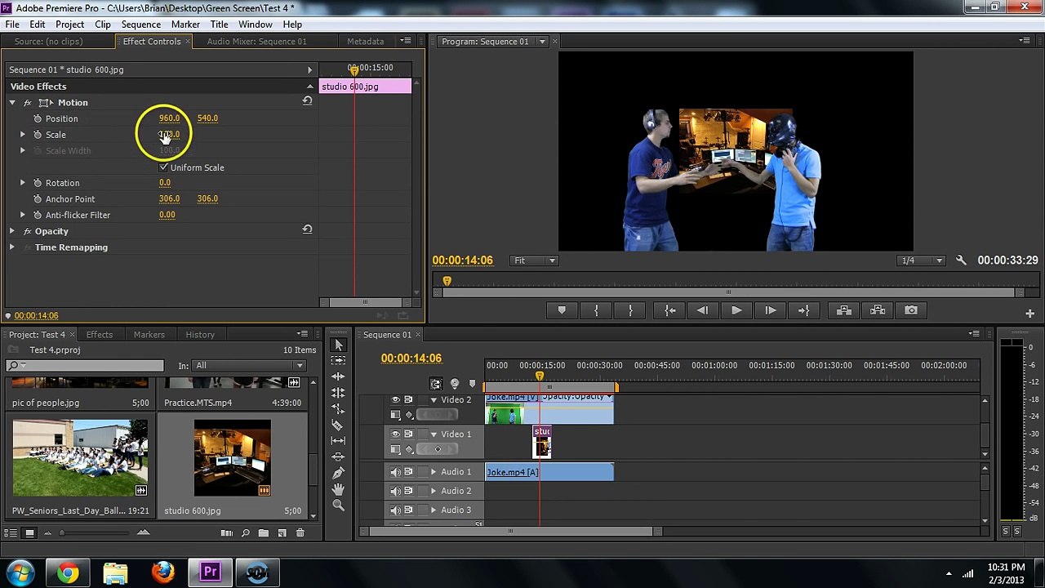Switch to Audio Mixer: Sequence 01 tab
The image size is (1045, 588).
tap(256, 42)
